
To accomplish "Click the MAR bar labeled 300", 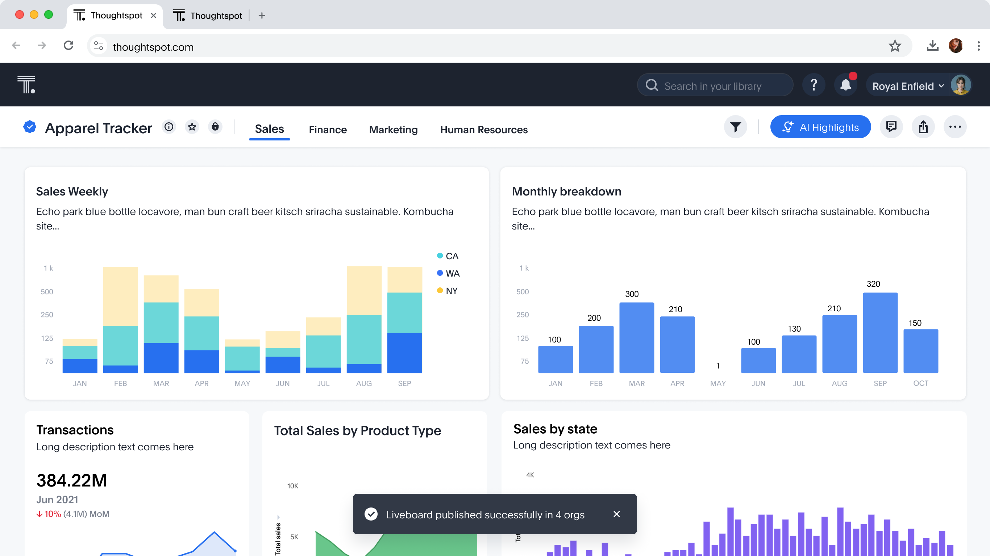I will coord(636,338).
